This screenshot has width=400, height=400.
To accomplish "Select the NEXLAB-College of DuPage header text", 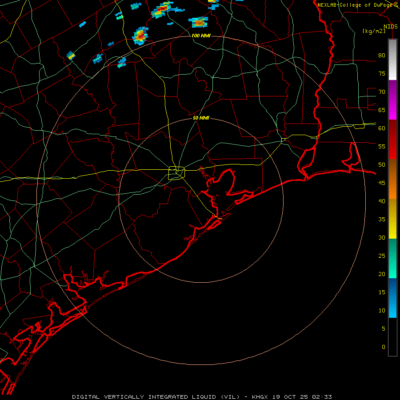I will click(356, 5).
